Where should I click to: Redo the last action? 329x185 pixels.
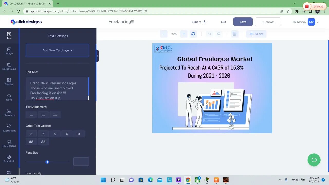point(219,34)
